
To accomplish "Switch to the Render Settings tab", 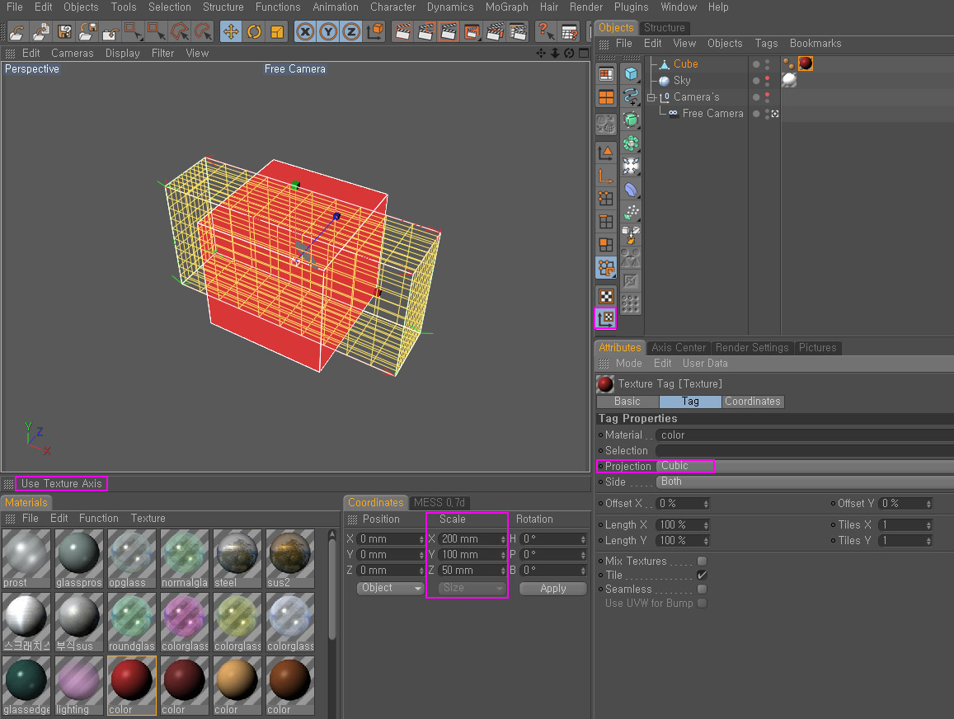I will (754, 348).
